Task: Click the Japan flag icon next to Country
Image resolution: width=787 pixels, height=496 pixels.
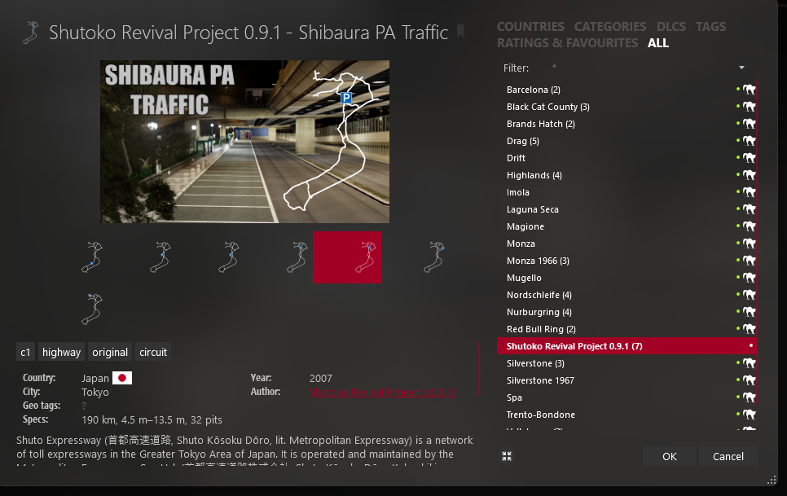Action: tap(122, 378)
